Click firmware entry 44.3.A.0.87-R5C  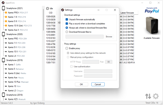coord(127,50)
